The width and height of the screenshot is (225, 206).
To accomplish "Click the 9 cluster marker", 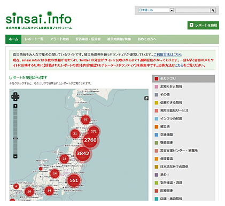I will point(16,186).
